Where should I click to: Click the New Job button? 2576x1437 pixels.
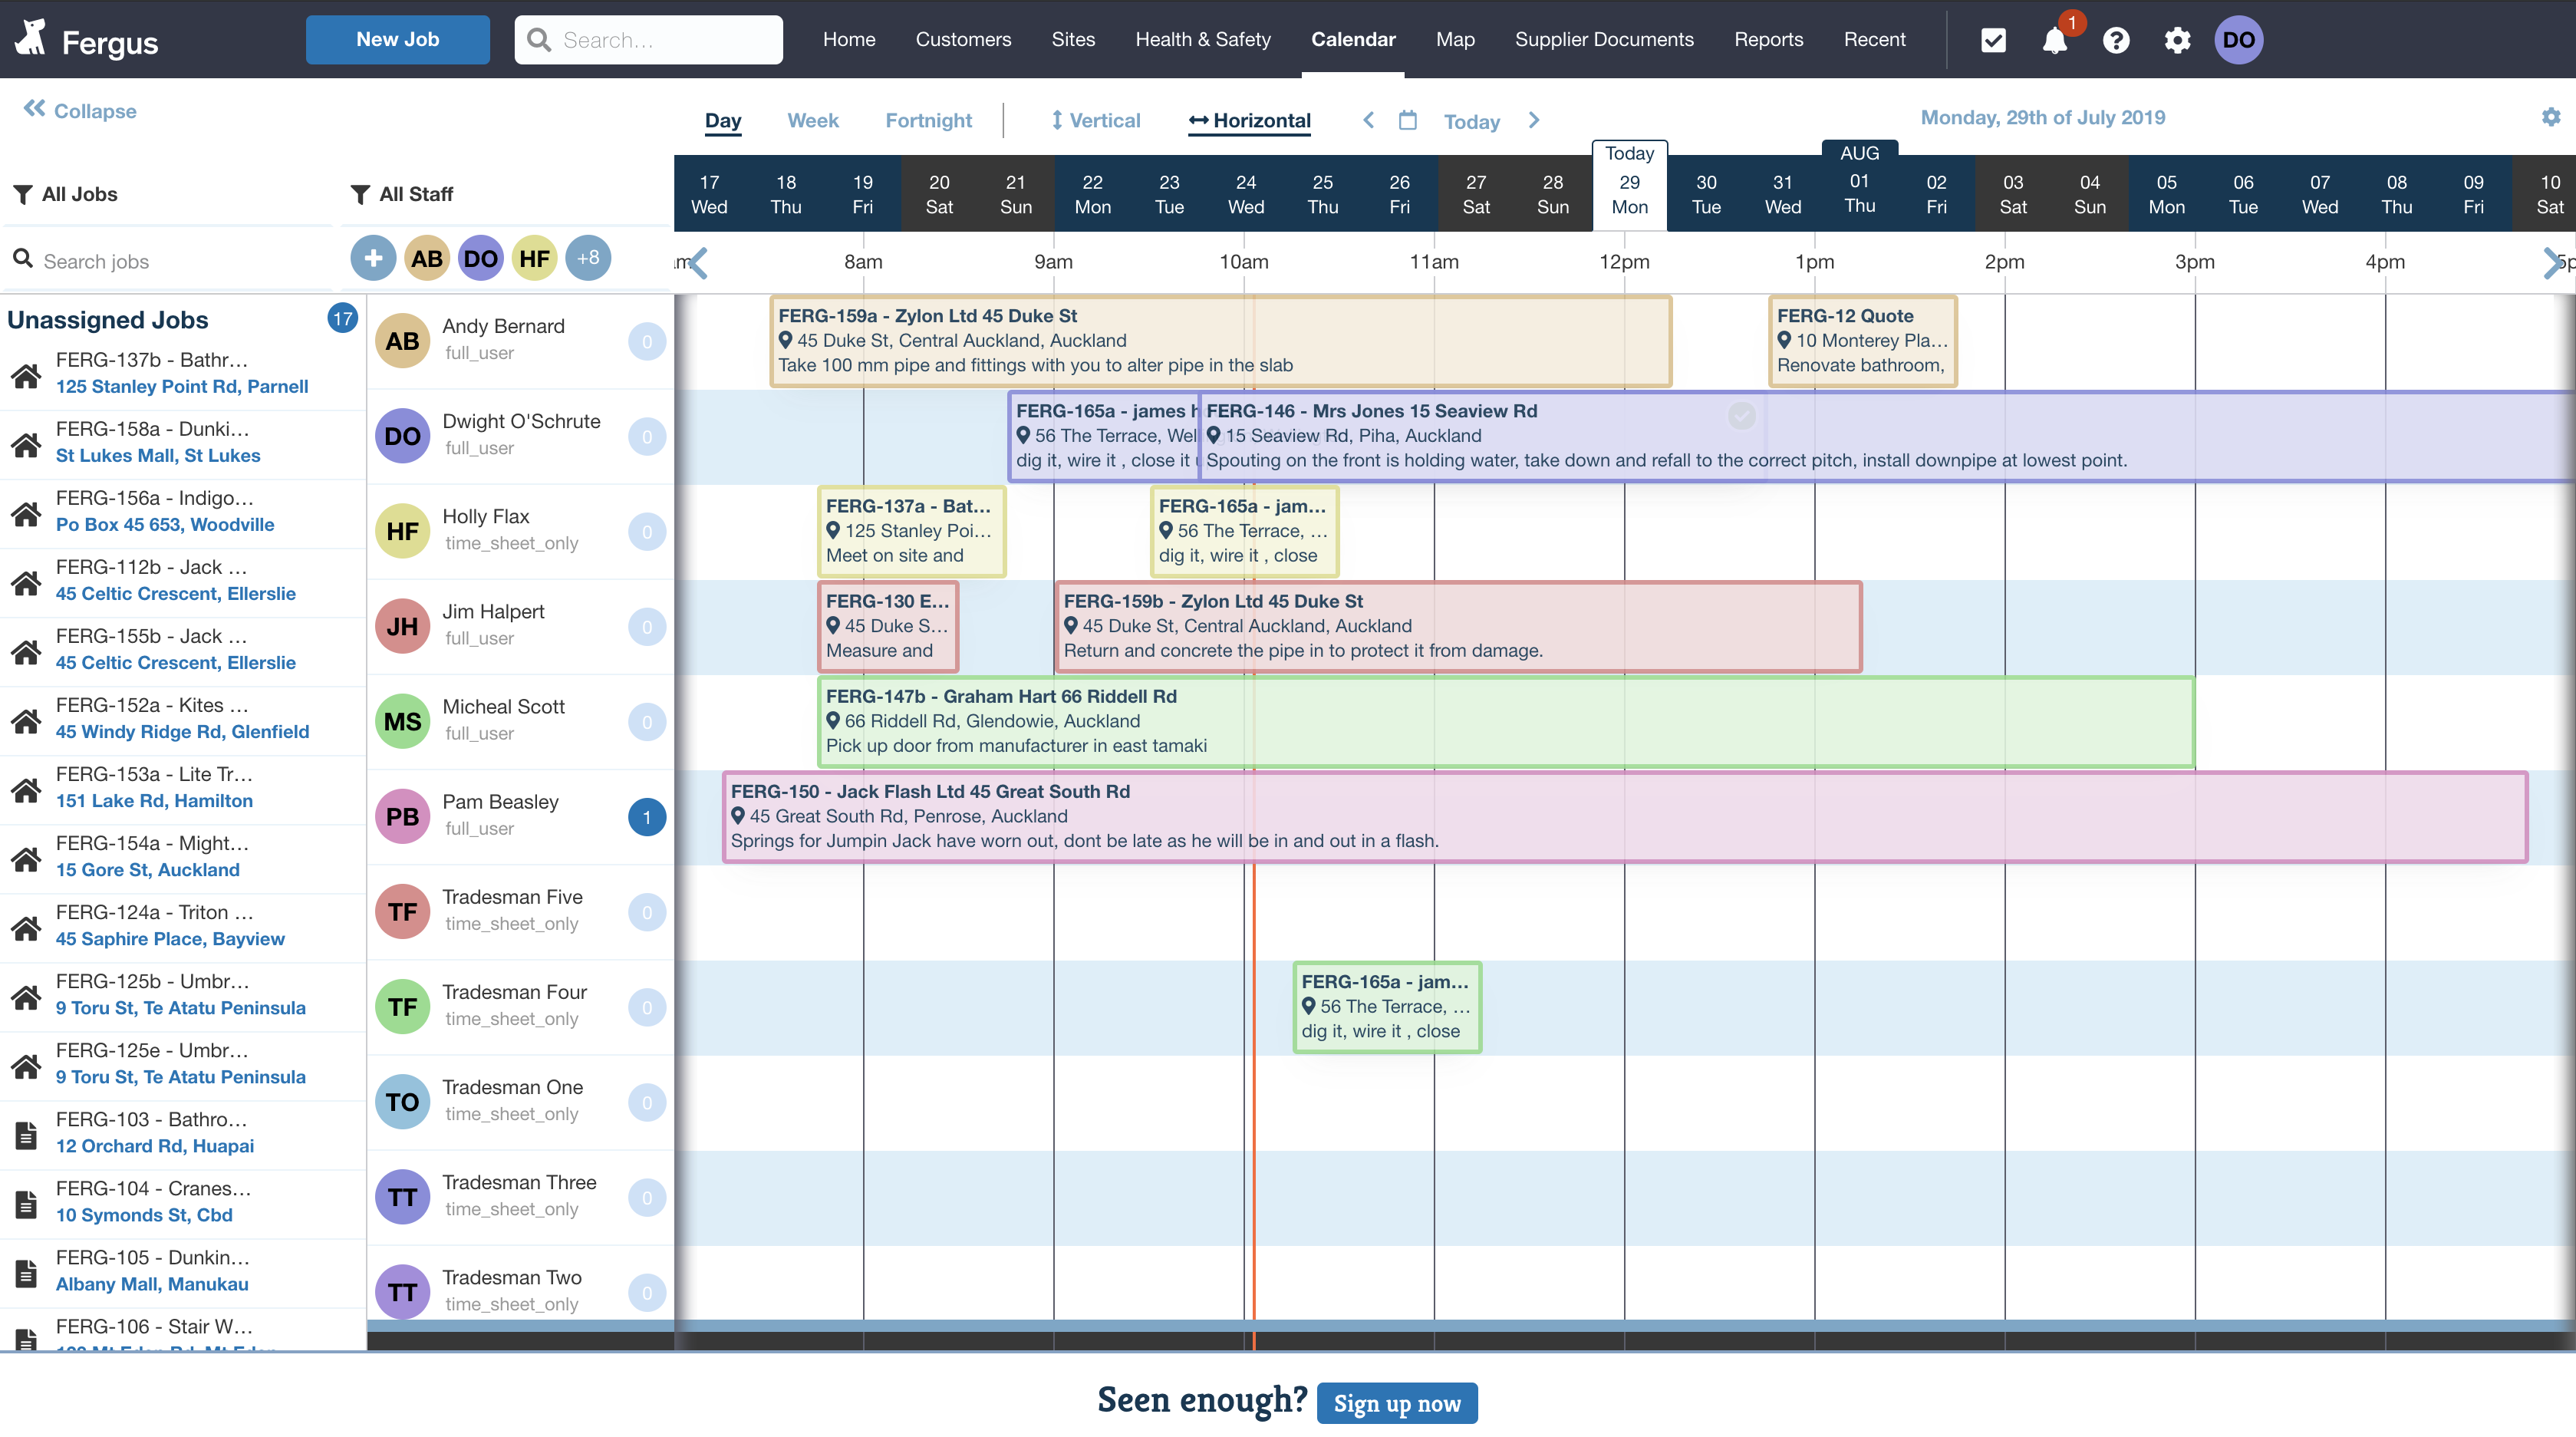coord(397,40)
